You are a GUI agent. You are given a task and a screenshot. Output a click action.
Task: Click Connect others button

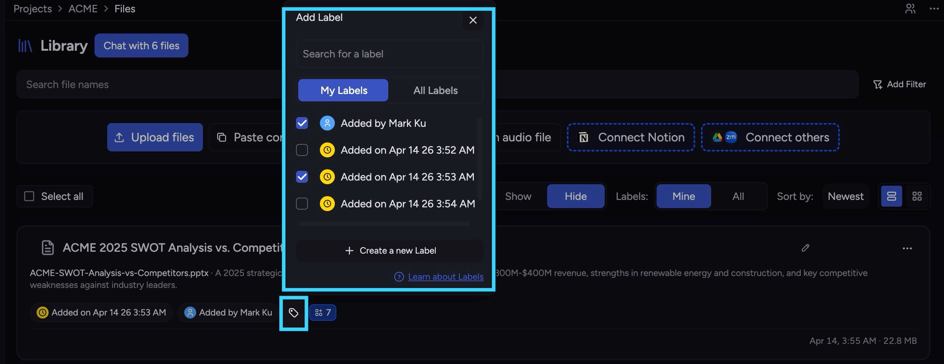point(770,137)
